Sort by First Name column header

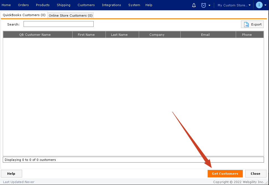pyautogui.click(x=89, y=34)
